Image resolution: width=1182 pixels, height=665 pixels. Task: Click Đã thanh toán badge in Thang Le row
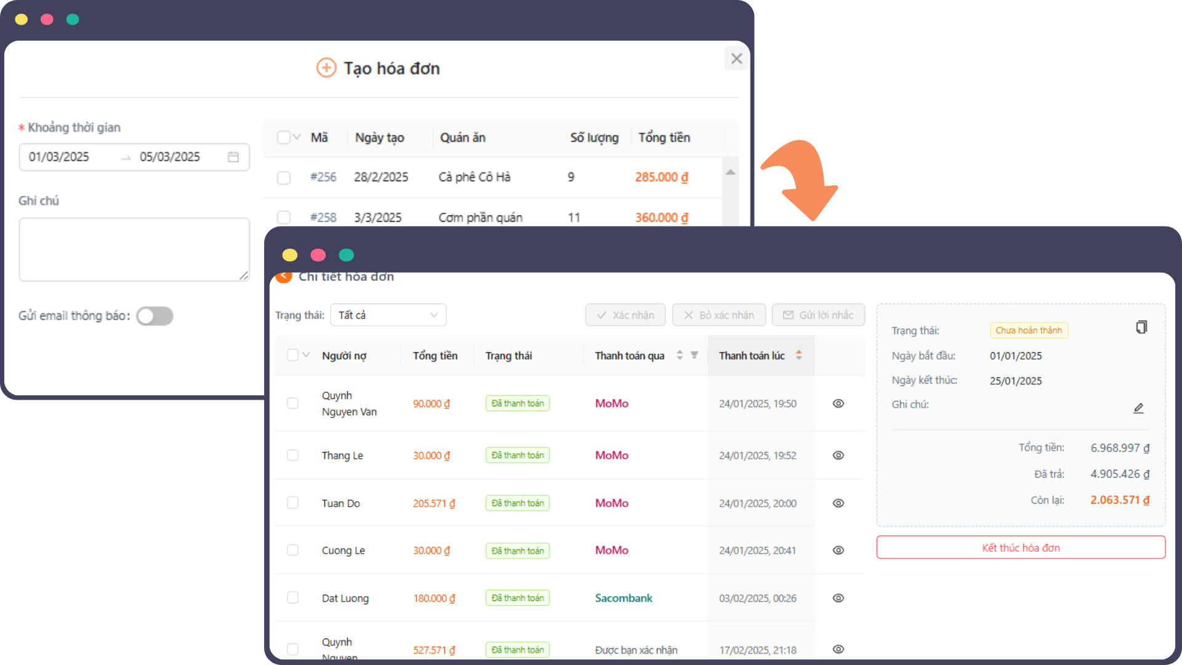pos(518,455)
